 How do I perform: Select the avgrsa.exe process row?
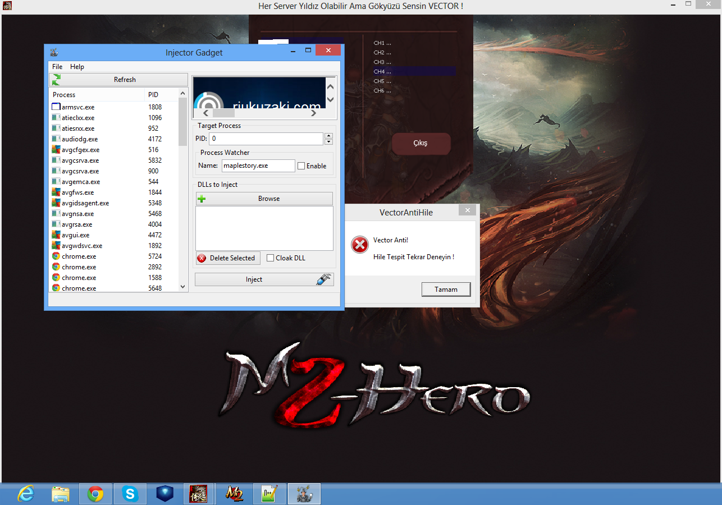(114, 224)
